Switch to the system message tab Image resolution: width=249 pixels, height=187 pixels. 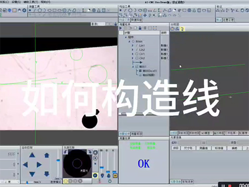(188, 182)
